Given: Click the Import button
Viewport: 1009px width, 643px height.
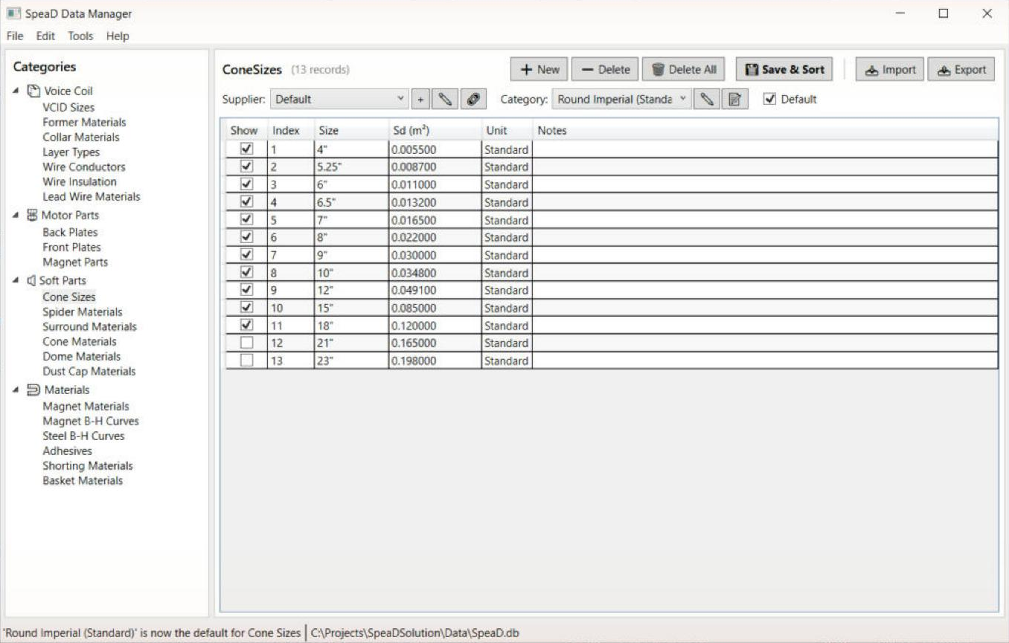Looking at the screenshot, I should [x=890, y=69].
